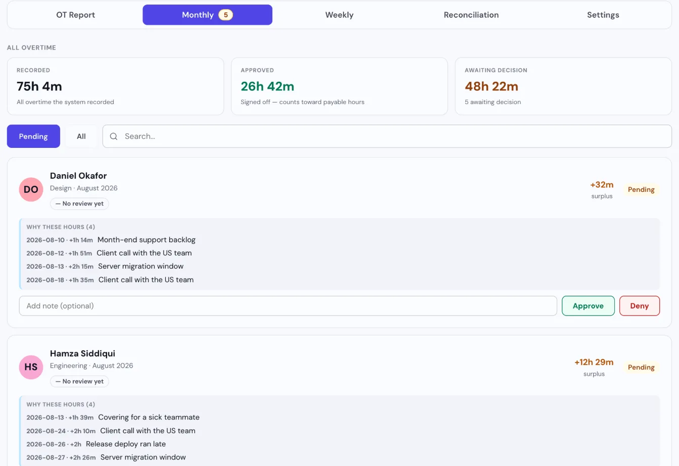The width and height of the screenshot is (679, 466).
Task: Select the Monthly tab
Action: [x=207, y=15]
